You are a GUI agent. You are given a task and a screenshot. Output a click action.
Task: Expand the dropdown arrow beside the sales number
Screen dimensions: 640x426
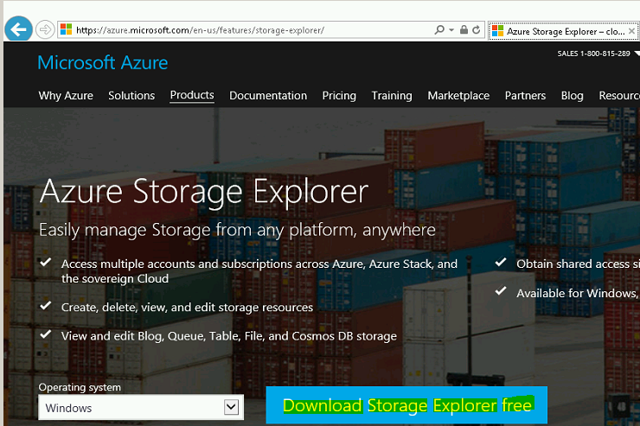pos(637,54)
